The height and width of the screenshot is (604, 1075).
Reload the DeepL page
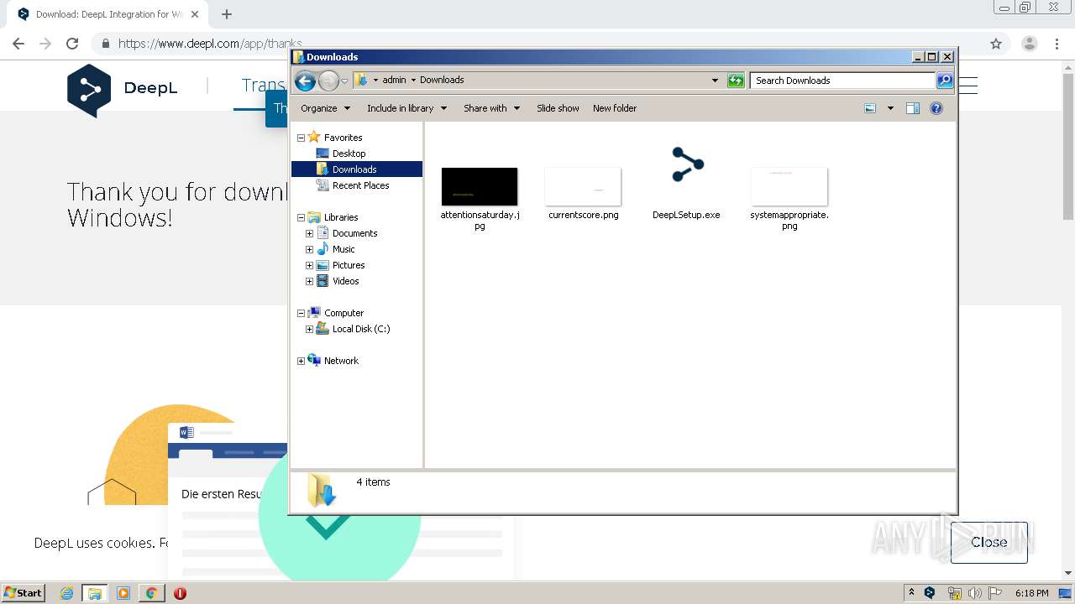coord(72,44)
